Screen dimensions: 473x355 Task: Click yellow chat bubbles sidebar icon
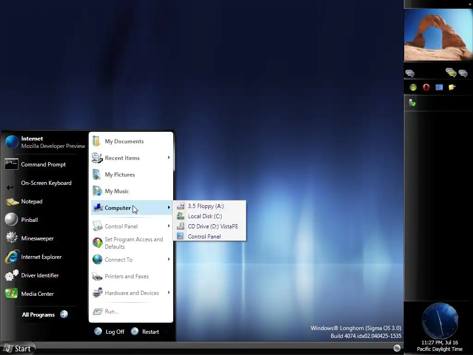[x=451, y=73]
